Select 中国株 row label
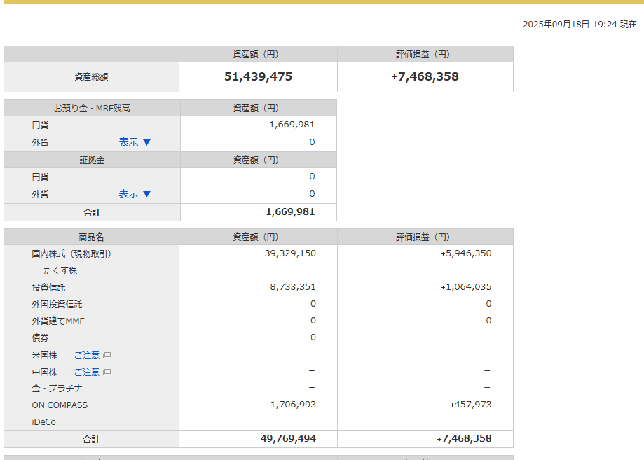Viewport: 644px width, 460px height. click(44, 372)
